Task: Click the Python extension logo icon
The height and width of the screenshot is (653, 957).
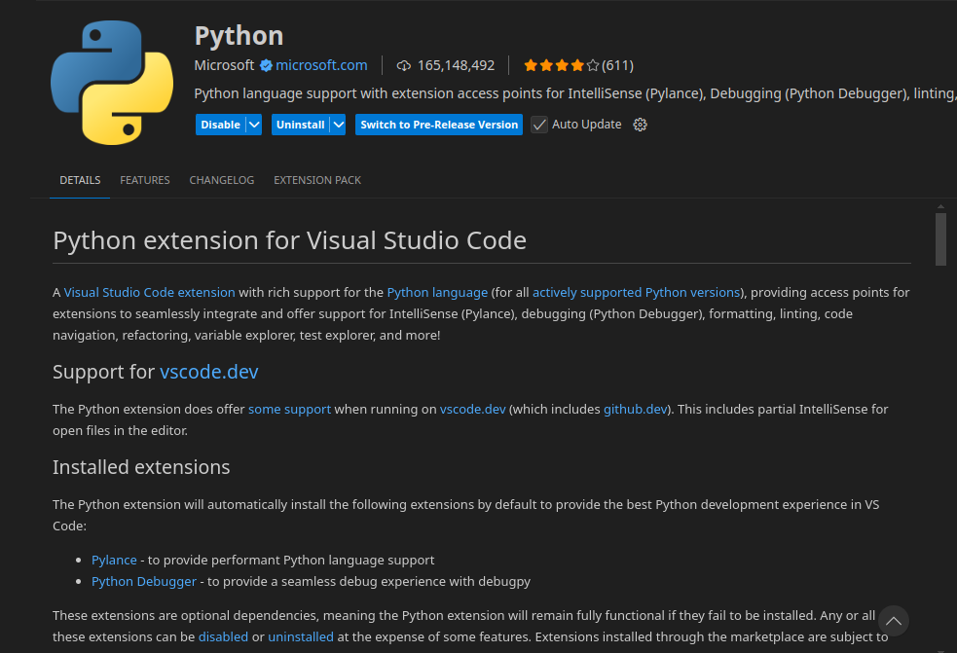Action: coord(111,82)
